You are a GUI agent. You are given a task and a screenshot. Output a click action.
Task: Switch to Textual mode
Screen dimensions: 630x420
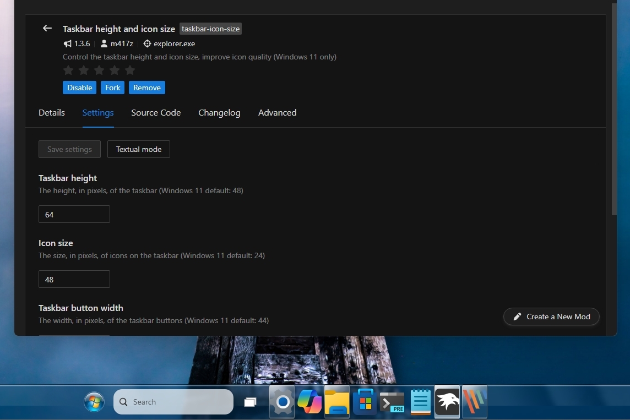click(x=138, y=149)
